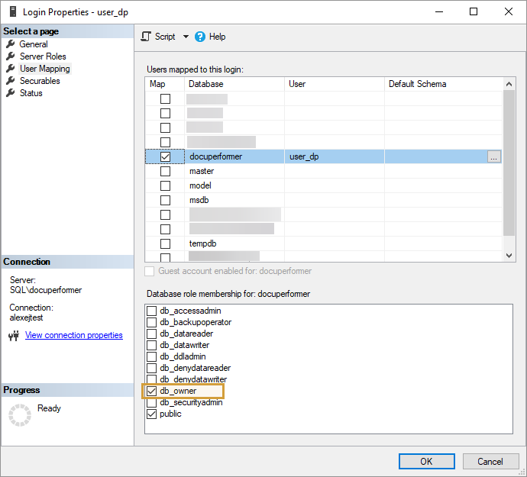Open the User Mapping page
The image size is (527, 477).
44,69
